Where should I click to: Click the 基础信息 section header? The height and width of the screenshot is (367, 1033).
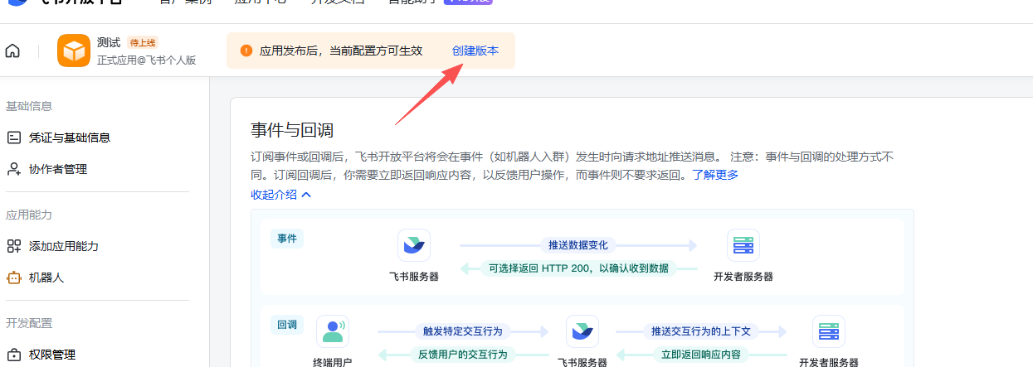tap(29, 106)
